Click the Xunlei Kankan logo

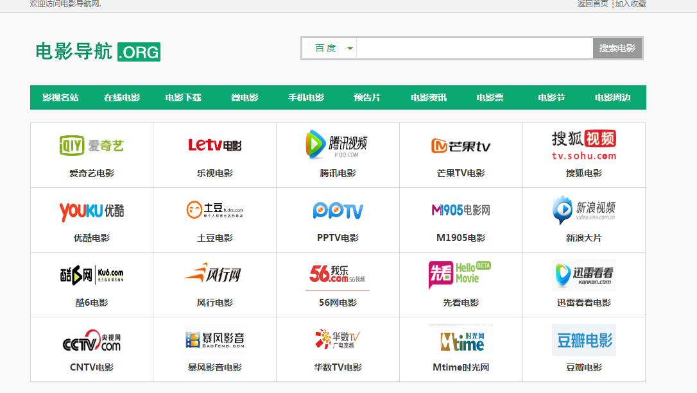pyautogui.click(x=583, y=275)
